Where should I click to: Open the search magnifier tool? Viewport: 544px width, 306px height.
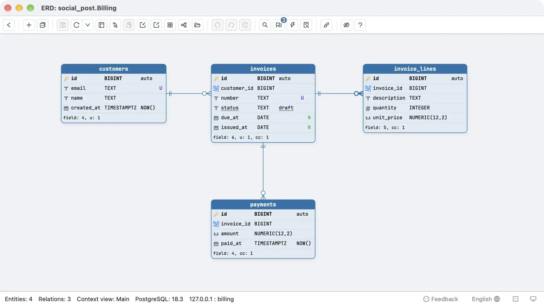pyautogui.click(x=265, y=25)
